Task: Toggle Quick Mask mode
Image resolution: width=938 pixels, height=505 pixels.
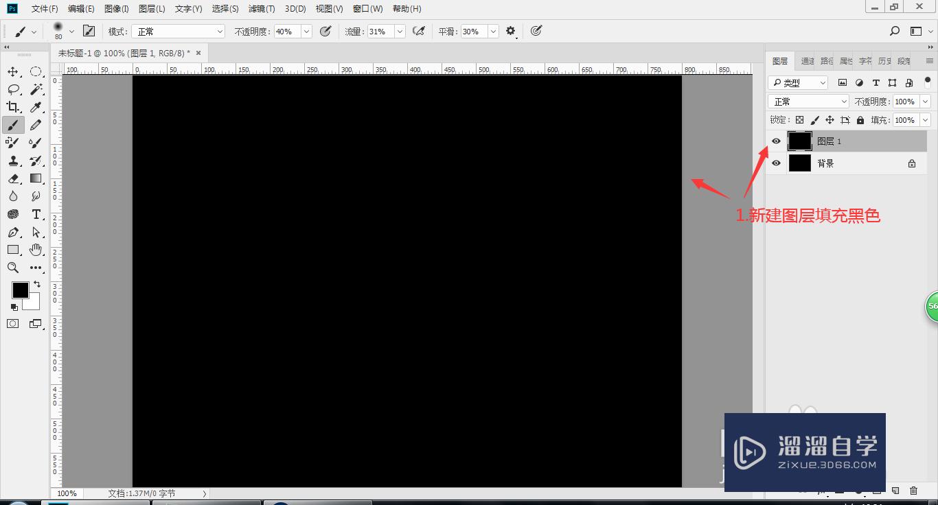Action: click(x=13, y=324)
